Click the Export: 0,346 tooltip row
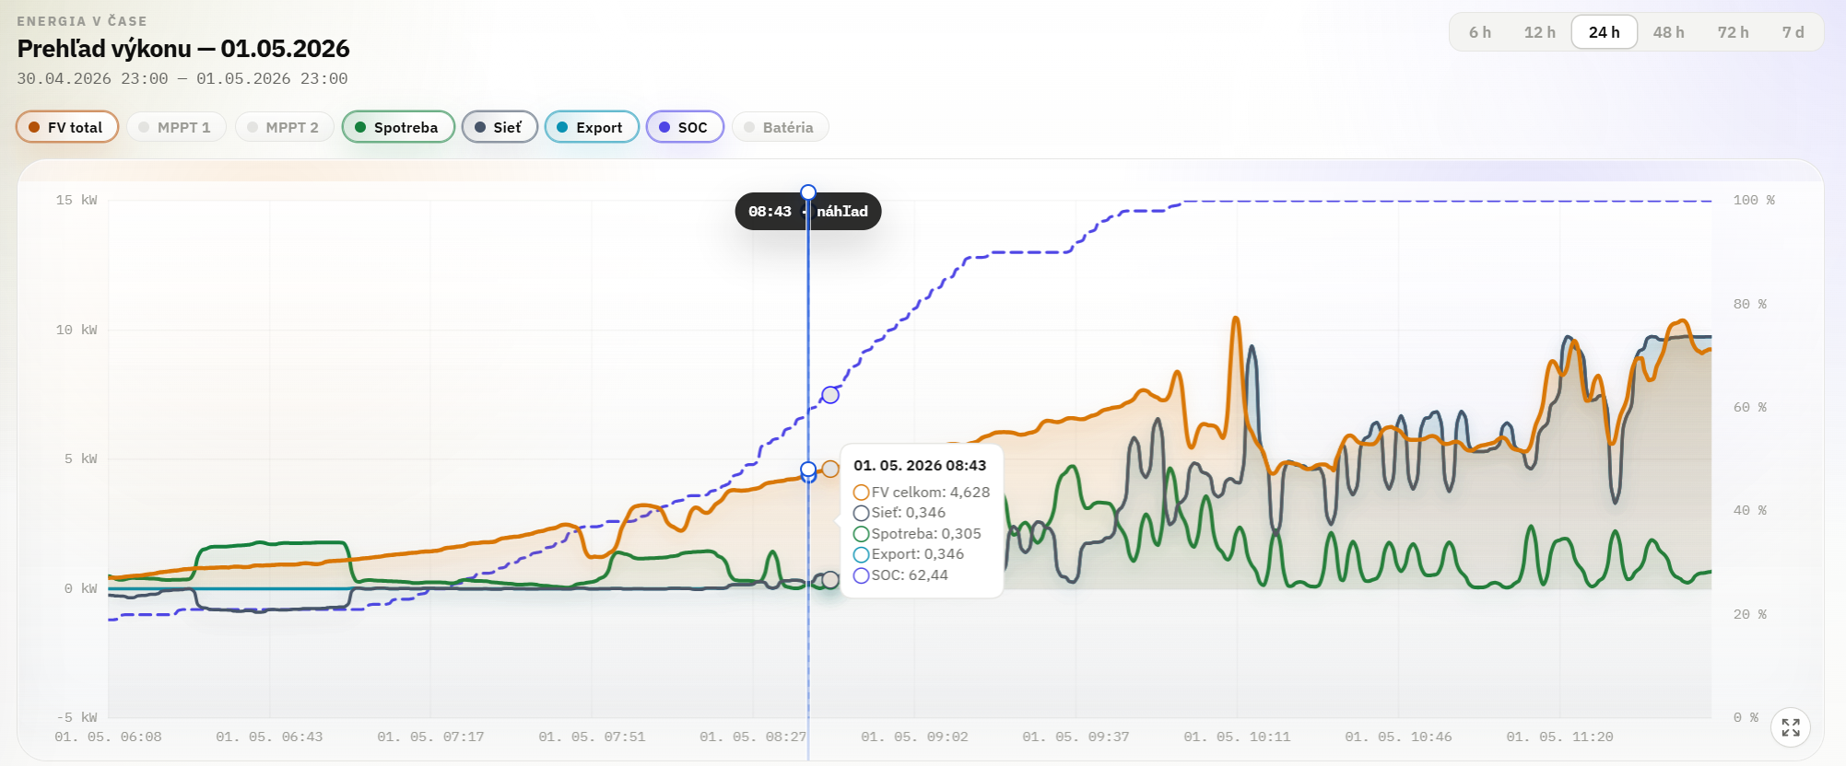This screenshot has height=766, width=1846. coord(909,554)
